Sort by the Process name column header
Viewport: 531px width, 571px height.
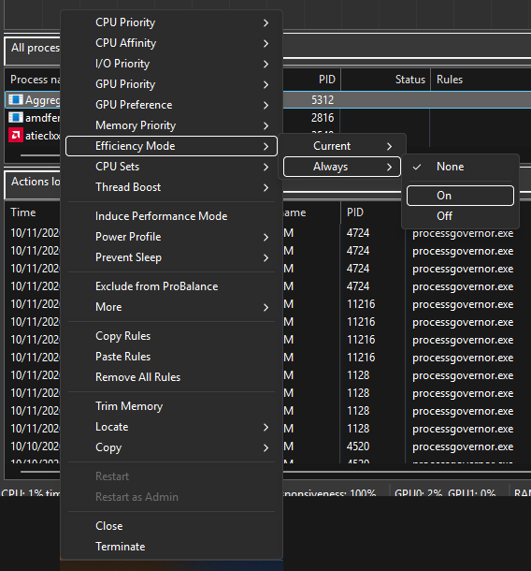pos(35,80)
